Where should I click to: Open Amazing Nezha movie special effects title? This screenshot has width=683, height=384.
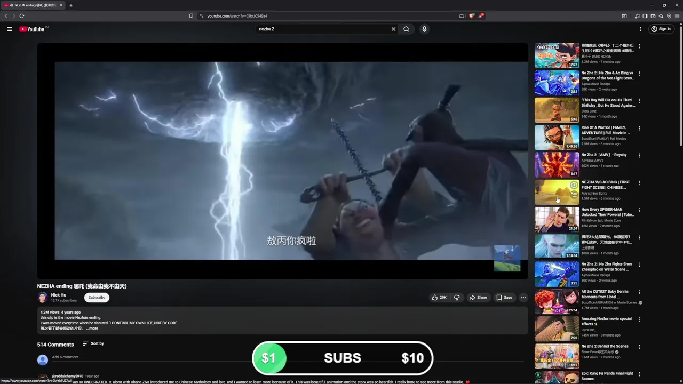[607, 321]
